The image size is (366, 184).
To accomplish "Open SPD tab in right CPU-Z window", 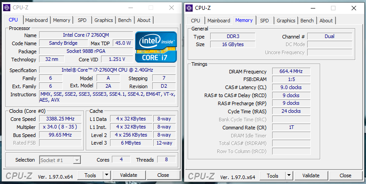I will (264, 21).
